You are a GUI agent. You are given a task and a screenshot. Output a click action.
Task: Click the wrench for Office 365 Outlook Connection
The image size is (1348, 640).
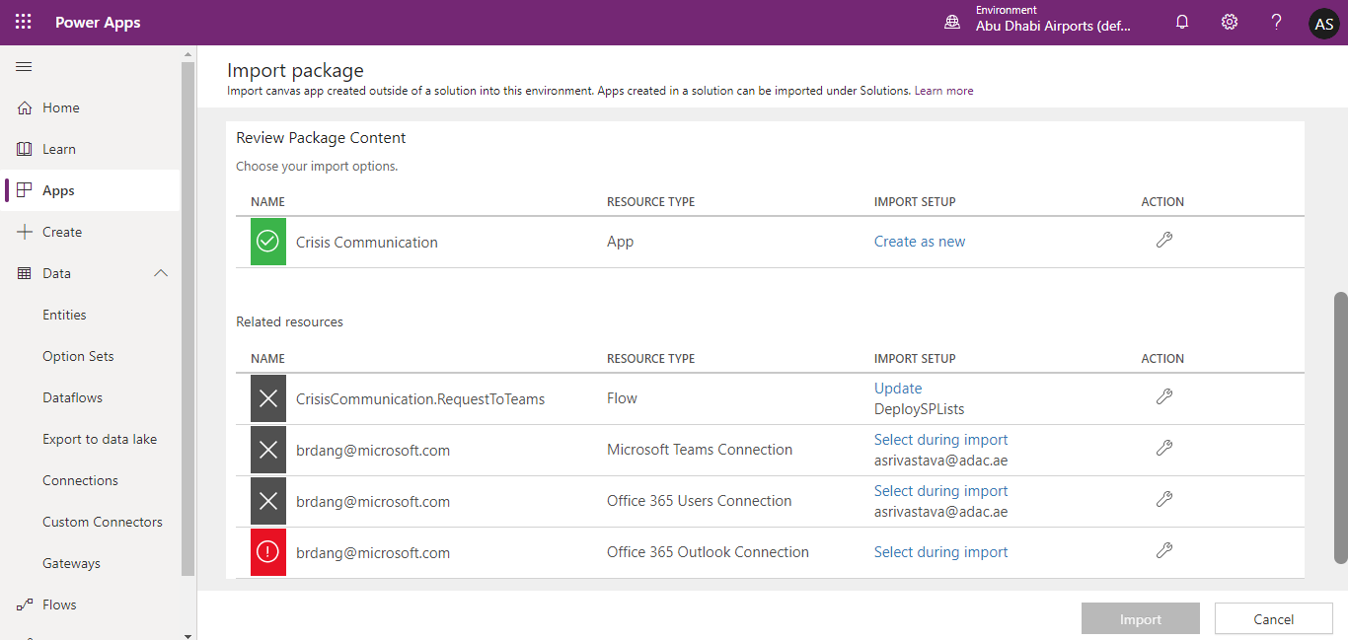click(x=1164, y=550)
